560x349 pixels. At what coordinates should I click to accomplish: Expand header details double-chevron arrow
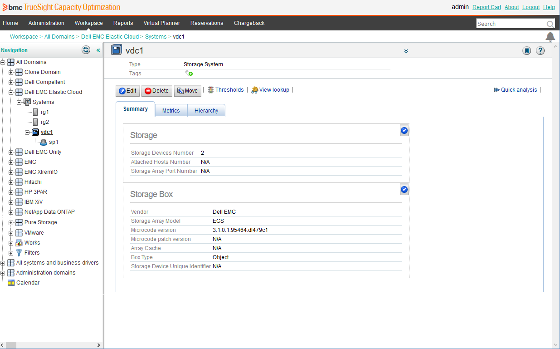[406, 51]
